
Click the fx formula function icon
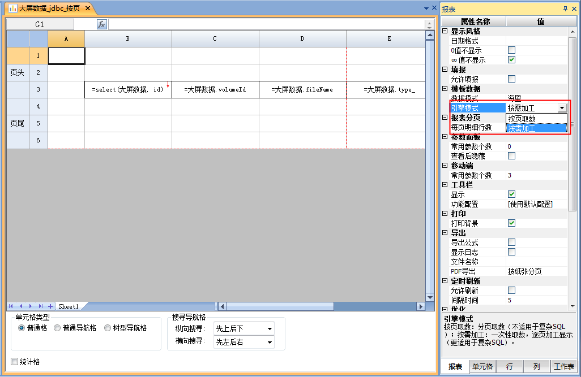pyautogui.click(x=102, y=24)
